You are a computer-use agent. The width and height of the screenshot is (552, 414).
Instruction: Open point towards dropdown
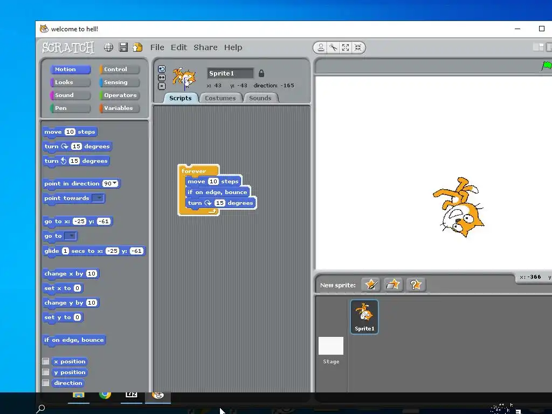98,198
